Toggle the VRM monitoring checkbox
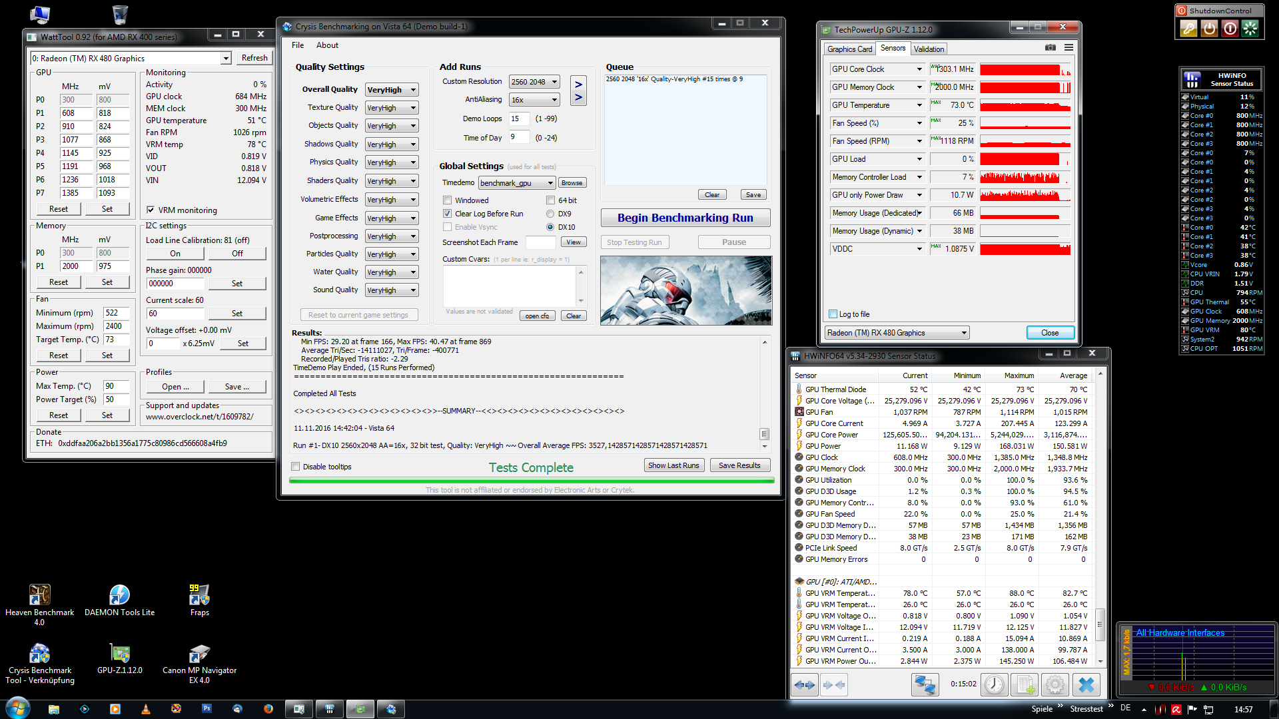Viewport: 1279px width, 719px height. click(151, 210)
